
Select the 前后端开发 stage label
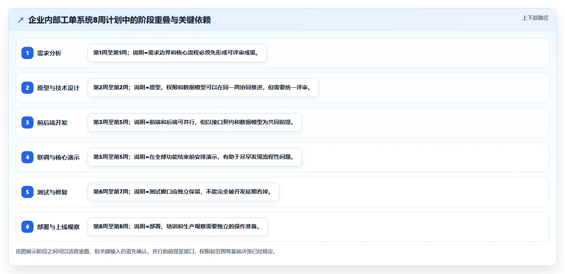[x=52, y=122]
